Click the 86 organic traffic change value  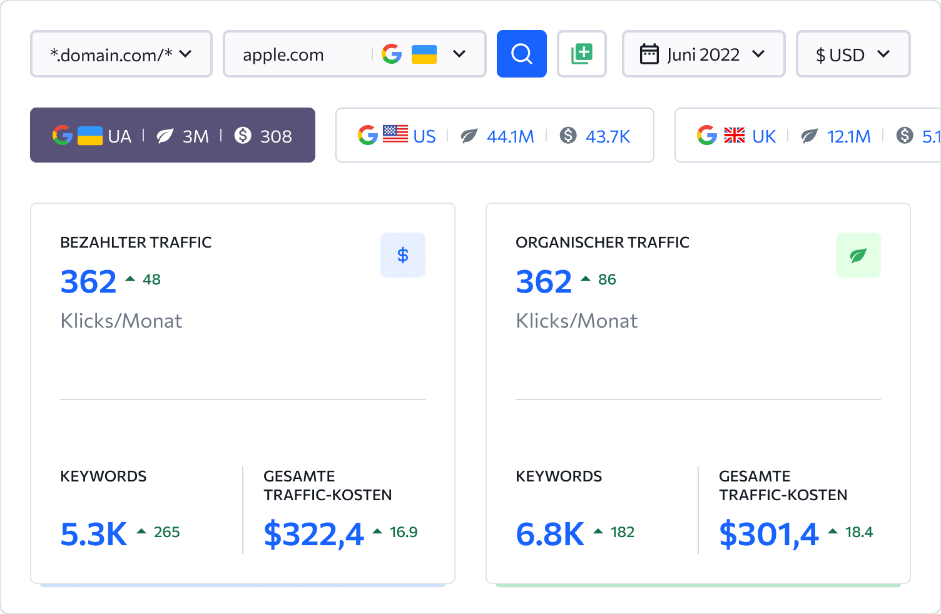607,279
